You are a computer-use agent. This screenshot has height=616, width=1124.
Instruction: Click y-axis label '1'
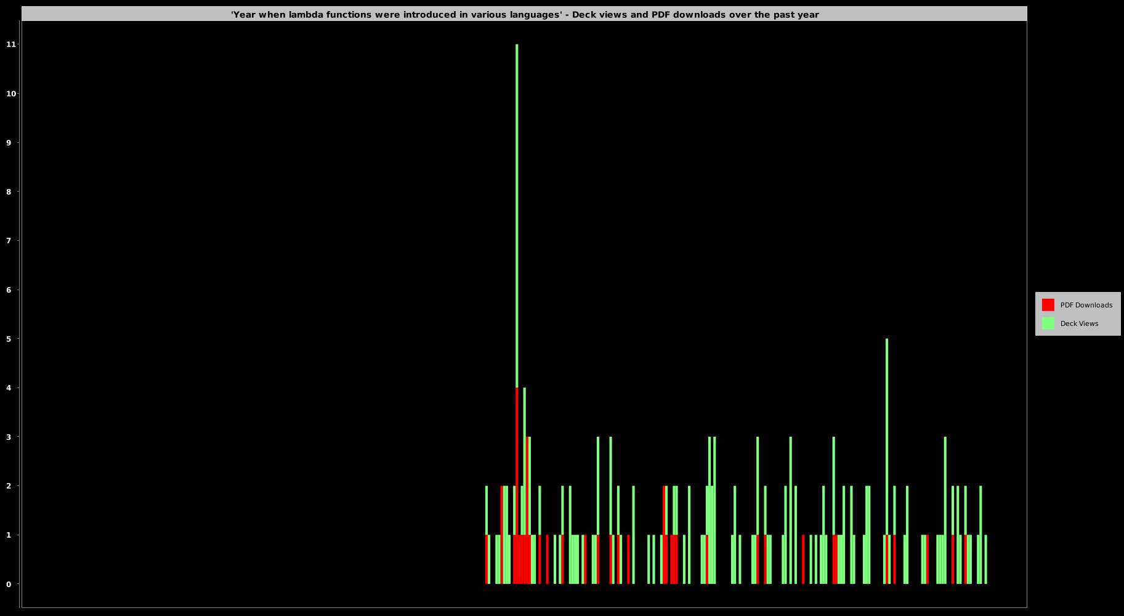(x=9, y=535)
